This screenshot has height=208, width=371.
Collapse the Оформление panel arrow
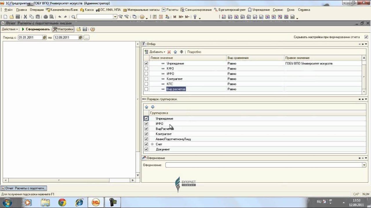tap(366, 158)
